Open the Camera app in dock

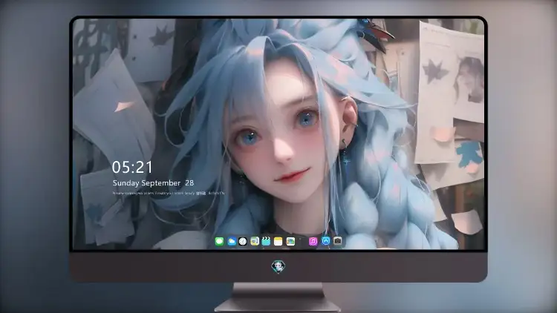(337, 241)
